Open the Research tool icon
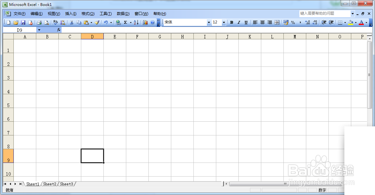This screenshot has height=195, width=375. [x=63, y=22]
